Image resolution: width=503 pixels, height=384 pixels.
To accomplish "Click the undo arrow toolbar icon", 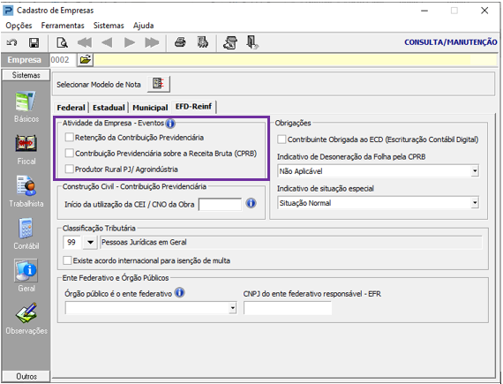I will click(x=11, y=42).
